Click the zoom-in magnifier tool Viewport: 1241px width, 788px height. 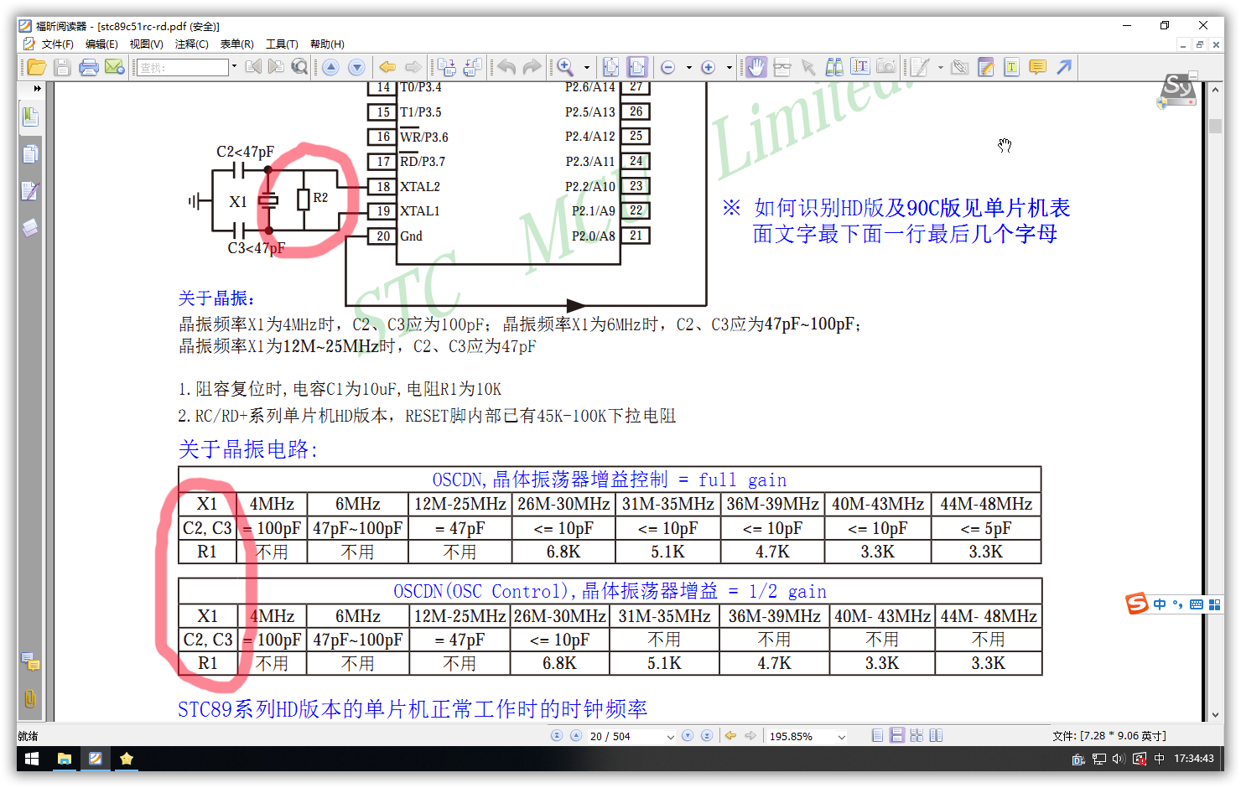(566, 67)
